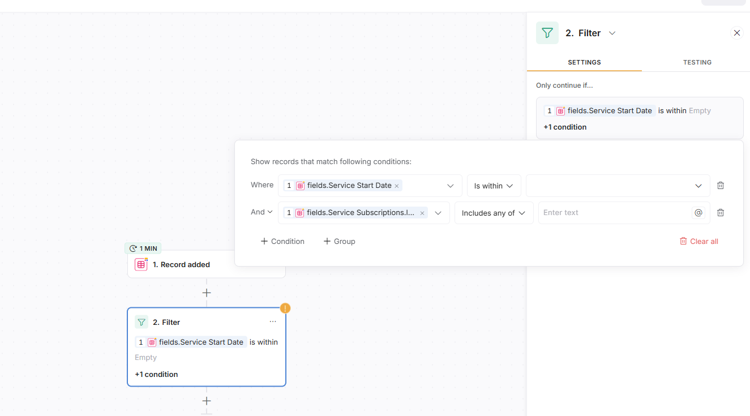
Task: Select the Settings tab
Action: pos(584,62)
